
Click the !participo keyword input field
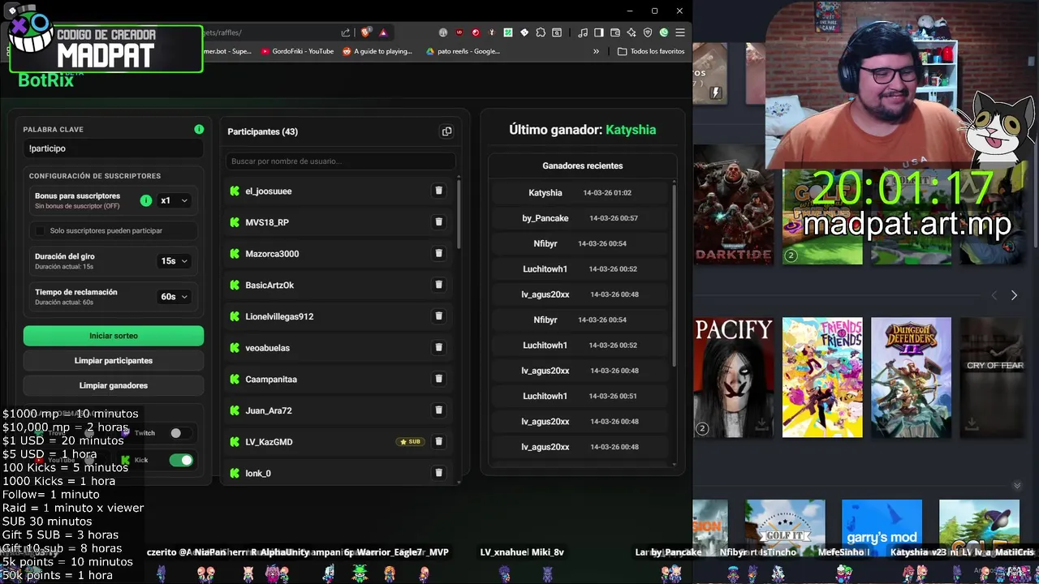point(113,148)
